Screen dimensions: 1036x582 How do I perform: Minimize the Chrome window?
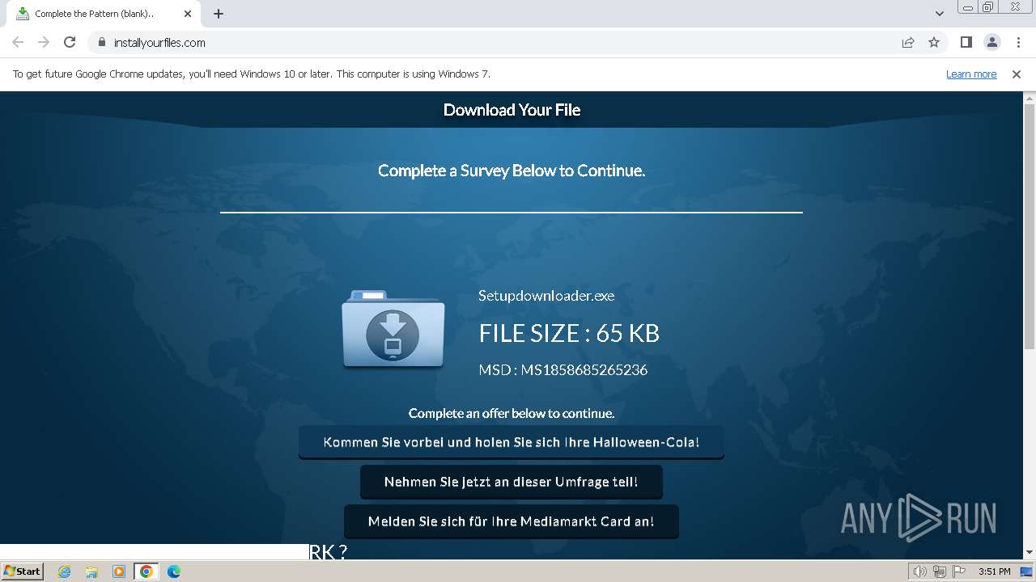click(968, 7)
